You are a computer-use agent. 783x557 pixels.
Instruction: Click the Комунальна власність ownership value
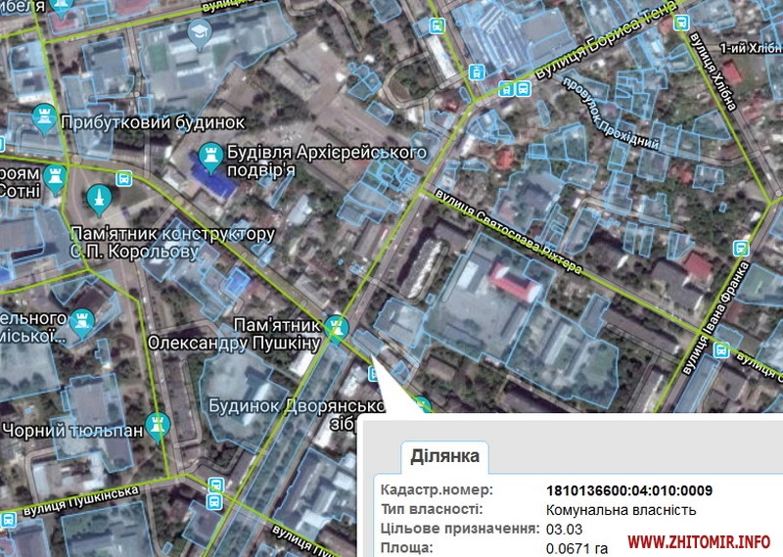(x=620, y=510)
